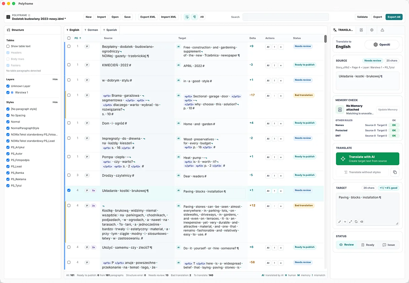409x283 pixels.
Task: Set status to Issue
Action: (388, 245)
